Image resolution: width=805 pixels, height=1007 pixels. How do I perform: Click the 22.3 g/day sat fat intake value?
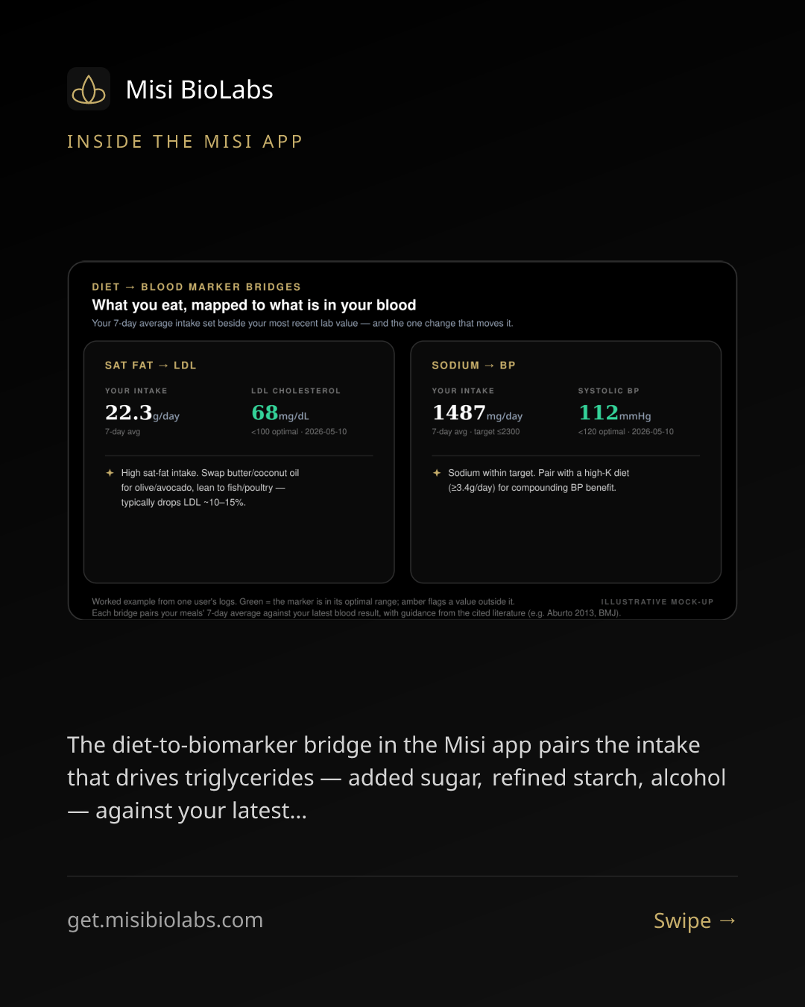[x=142, y=412]
